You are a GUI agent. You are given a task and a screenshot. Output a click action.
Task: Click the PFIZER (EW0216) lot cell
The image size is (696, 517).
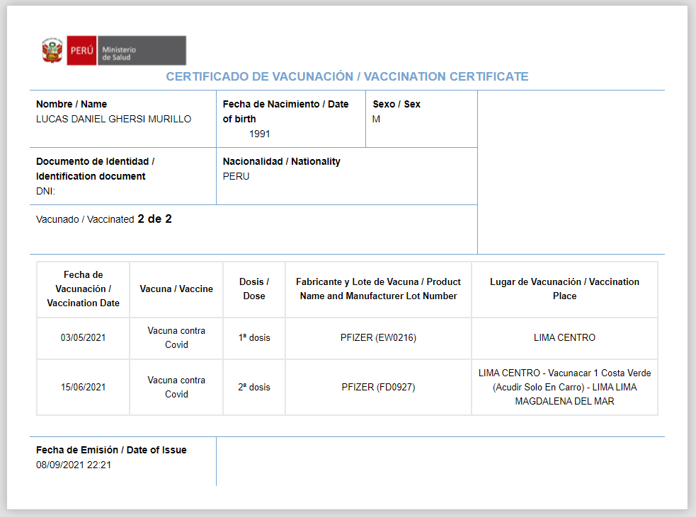(378, 337)
